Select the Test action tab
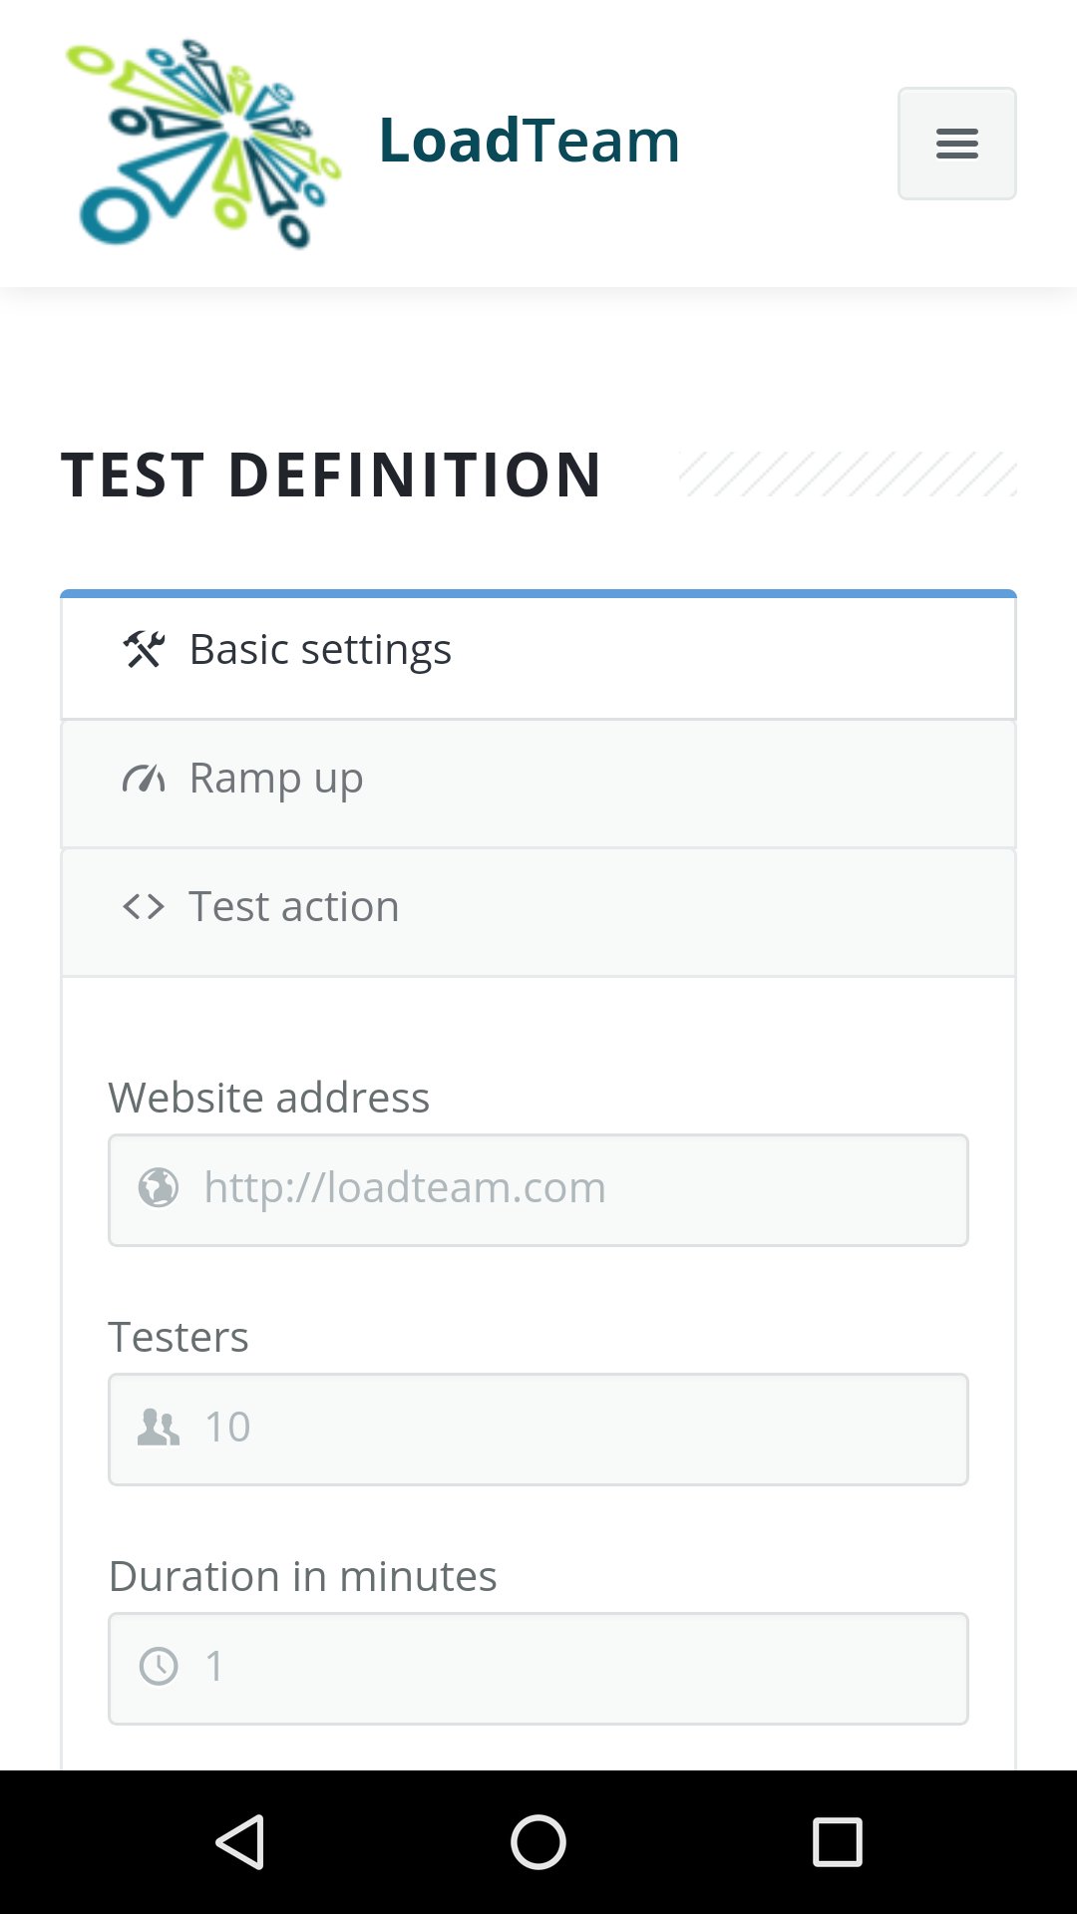 click(294, 907)
